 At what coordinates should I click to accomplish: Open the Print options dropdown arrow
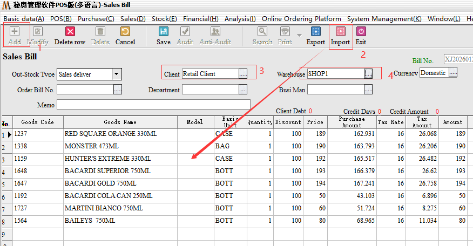pos(299,35)
